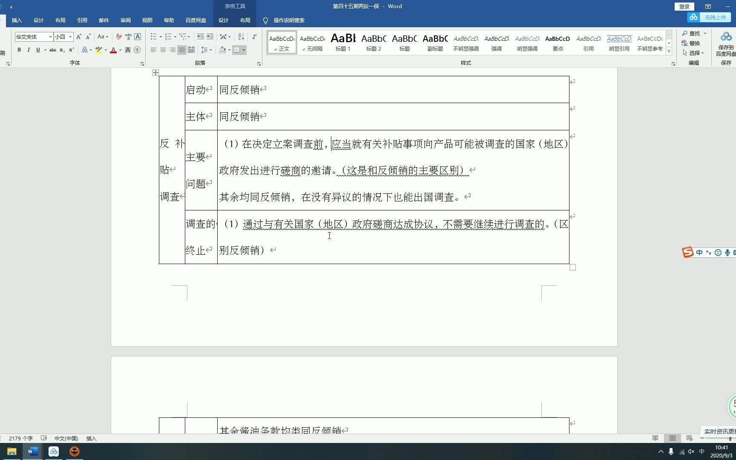Click 替换 replace button
This screenshot has height=460, width=736.
coord(690,43)
